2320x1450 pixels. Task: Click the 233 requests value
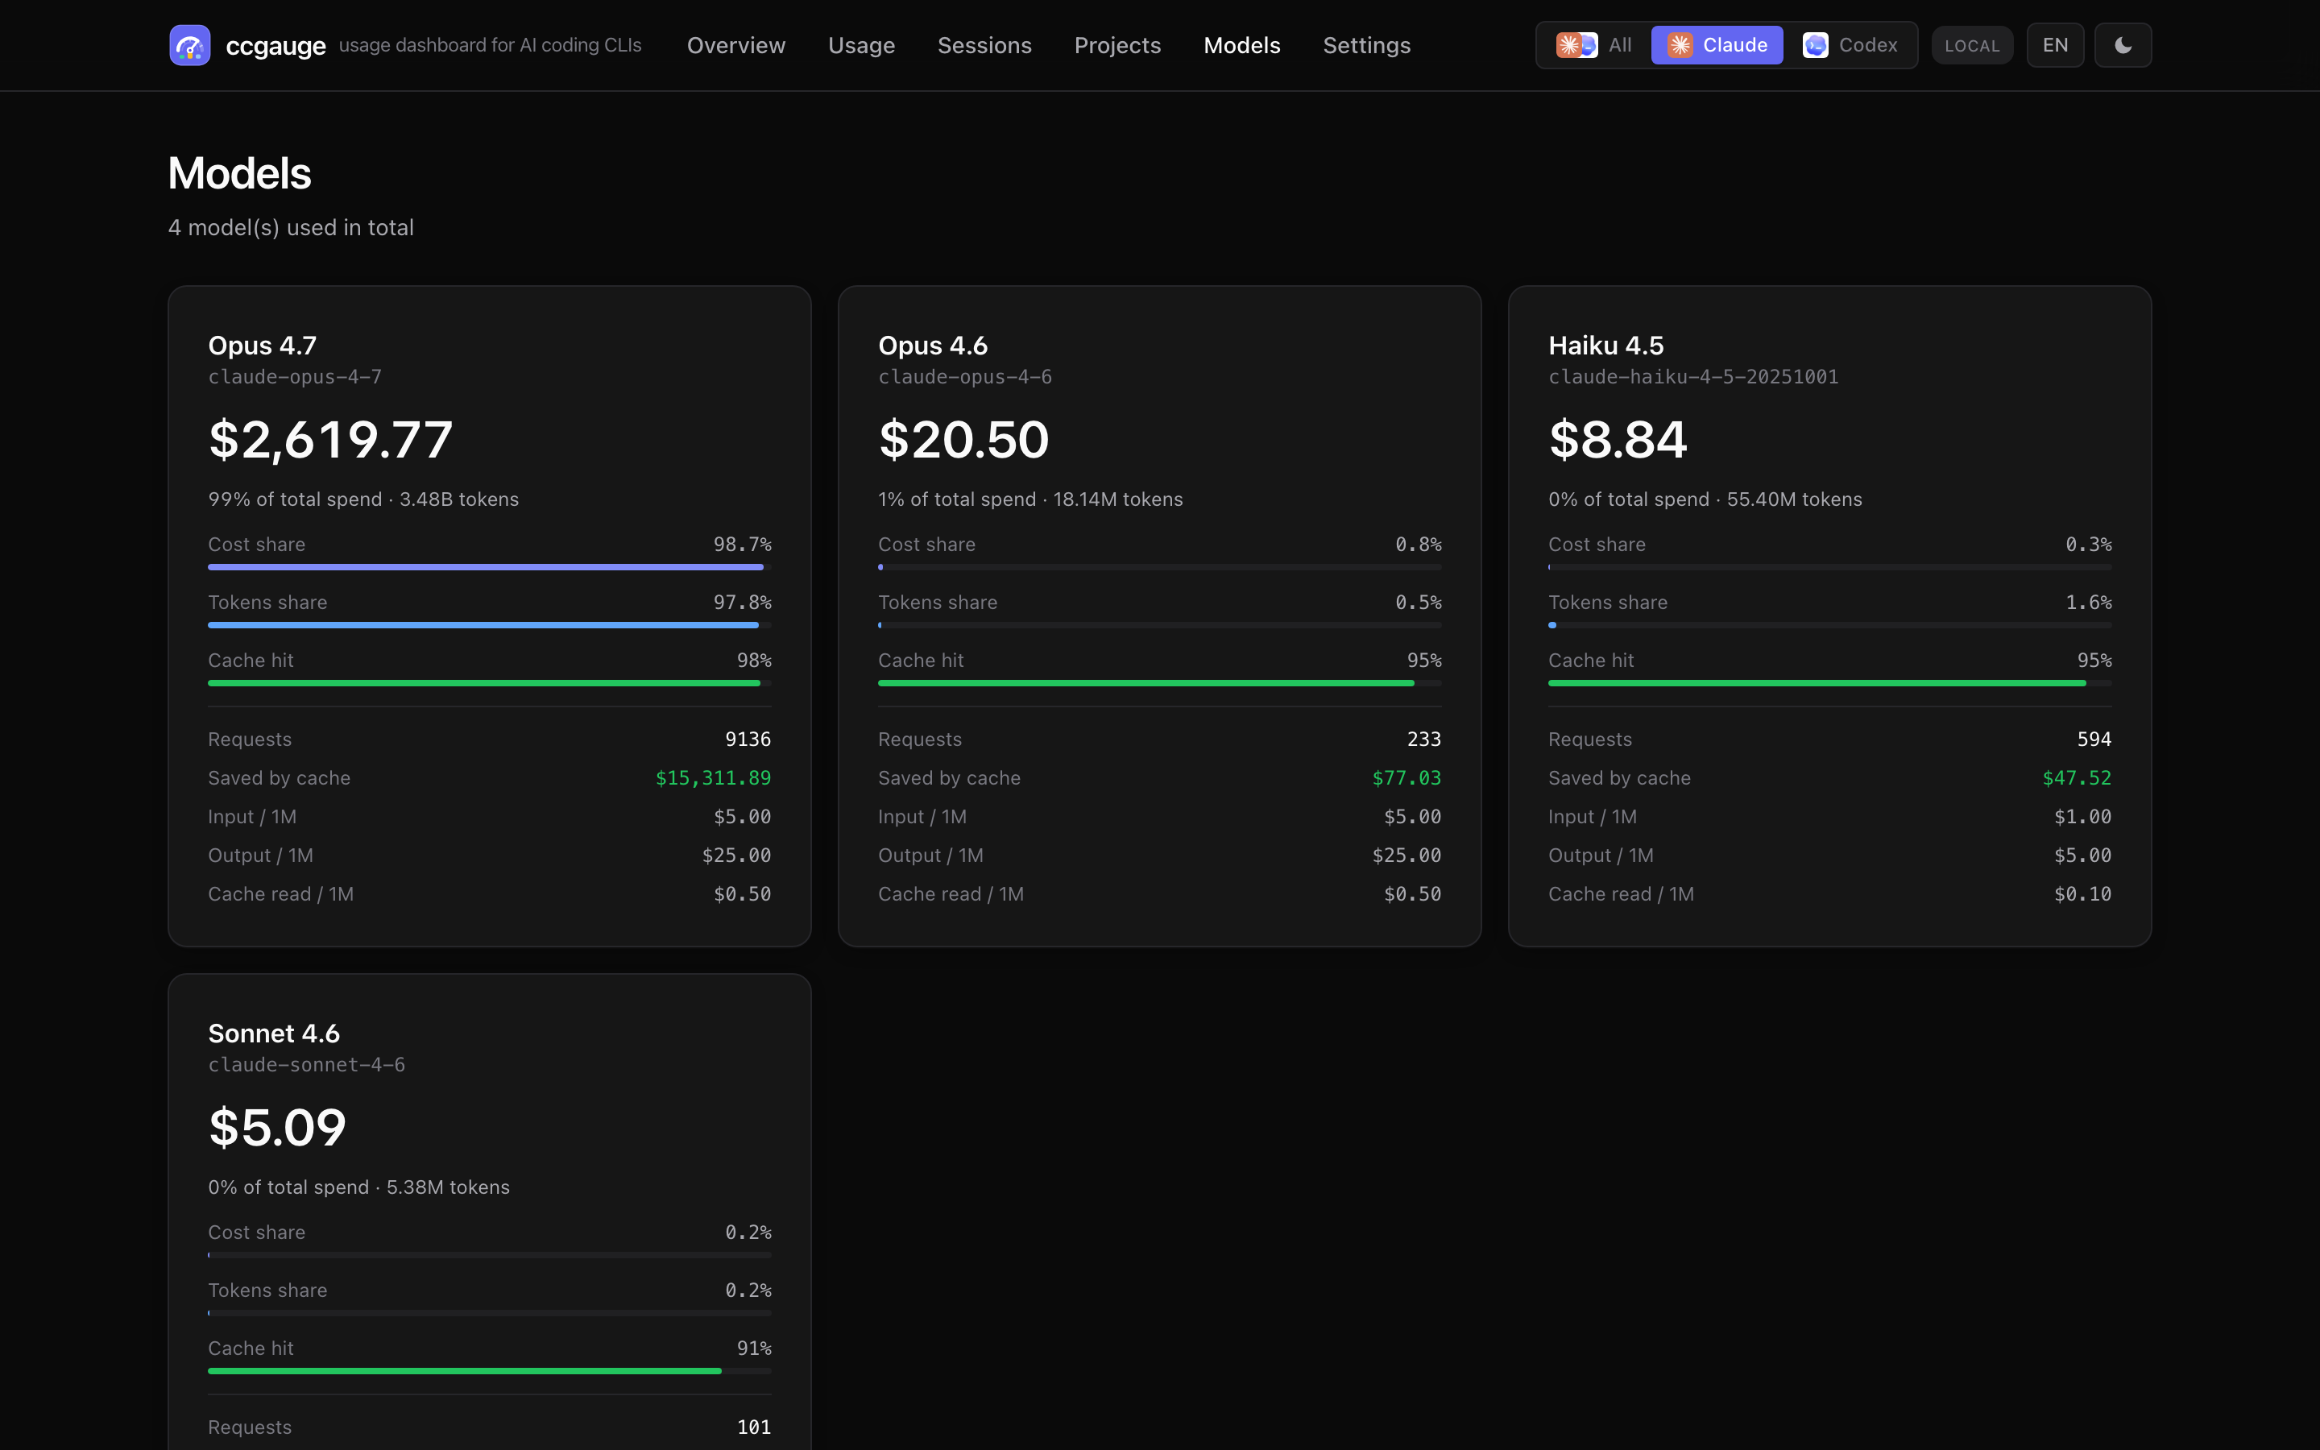[1423, 739]
